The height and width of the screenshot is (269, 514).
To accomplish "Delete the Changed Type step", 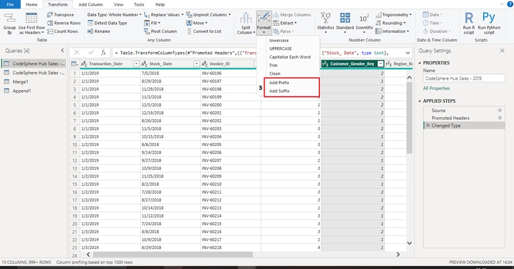I will [428, 125].
